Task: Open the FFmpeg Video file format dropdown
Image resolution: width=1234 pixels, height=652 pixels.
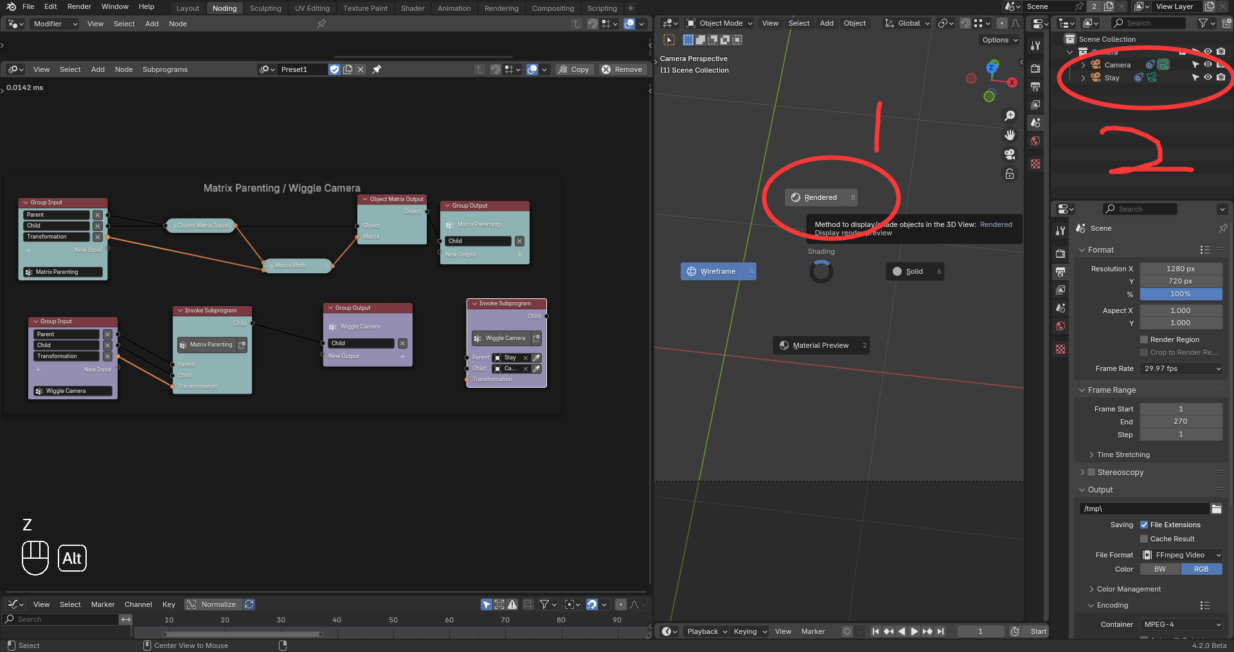Action: pyautogui.click(x=1181, y=555)
